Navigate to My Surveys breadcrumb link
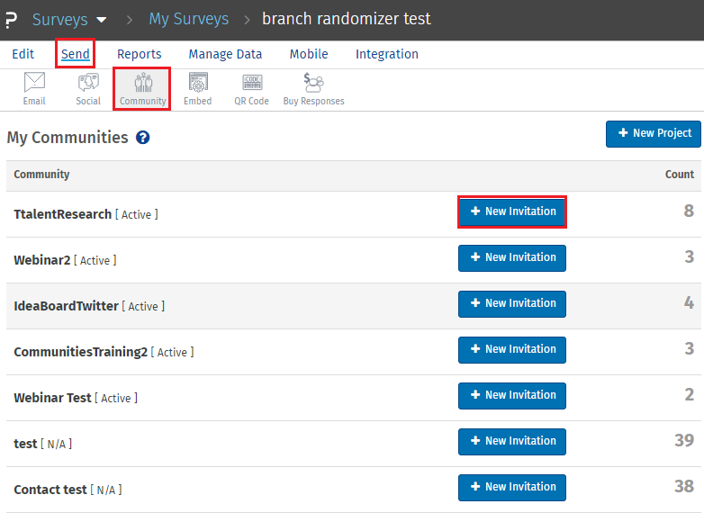Image resolution: width=704 pixels, height=513 pixels. 188,19
